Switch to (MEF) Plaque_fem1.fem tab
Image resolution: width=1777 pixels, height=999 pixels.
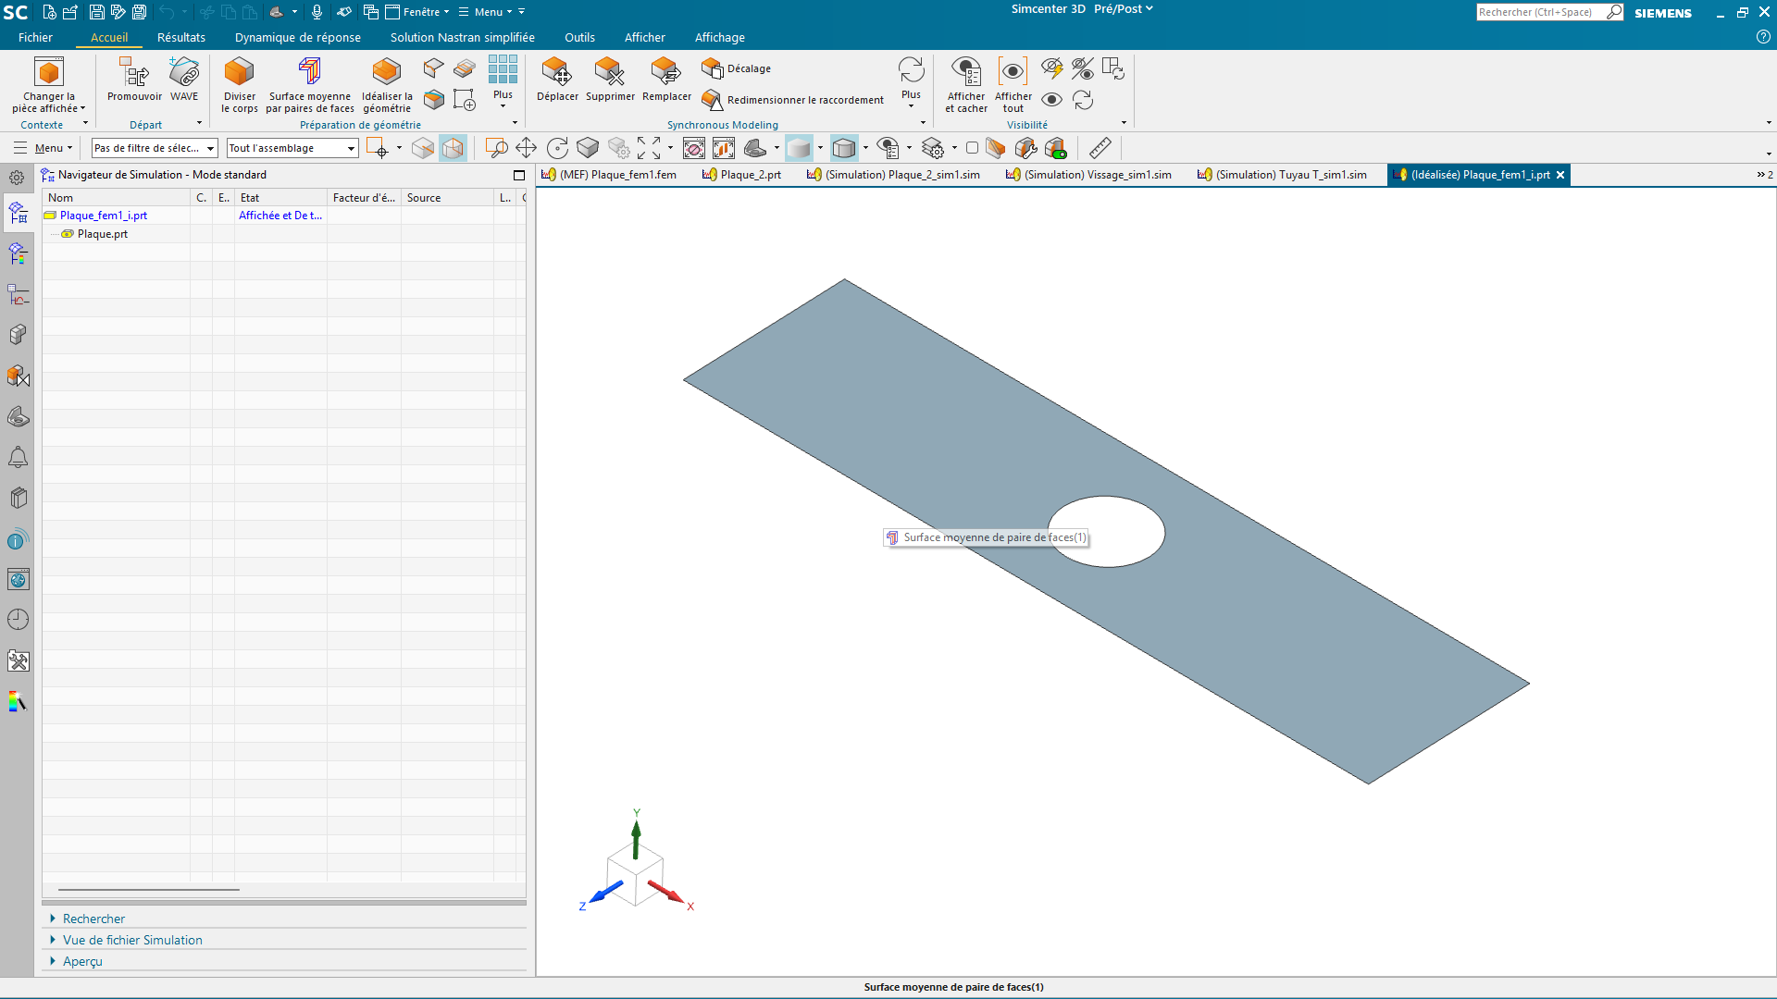click(x=610, y=175)
